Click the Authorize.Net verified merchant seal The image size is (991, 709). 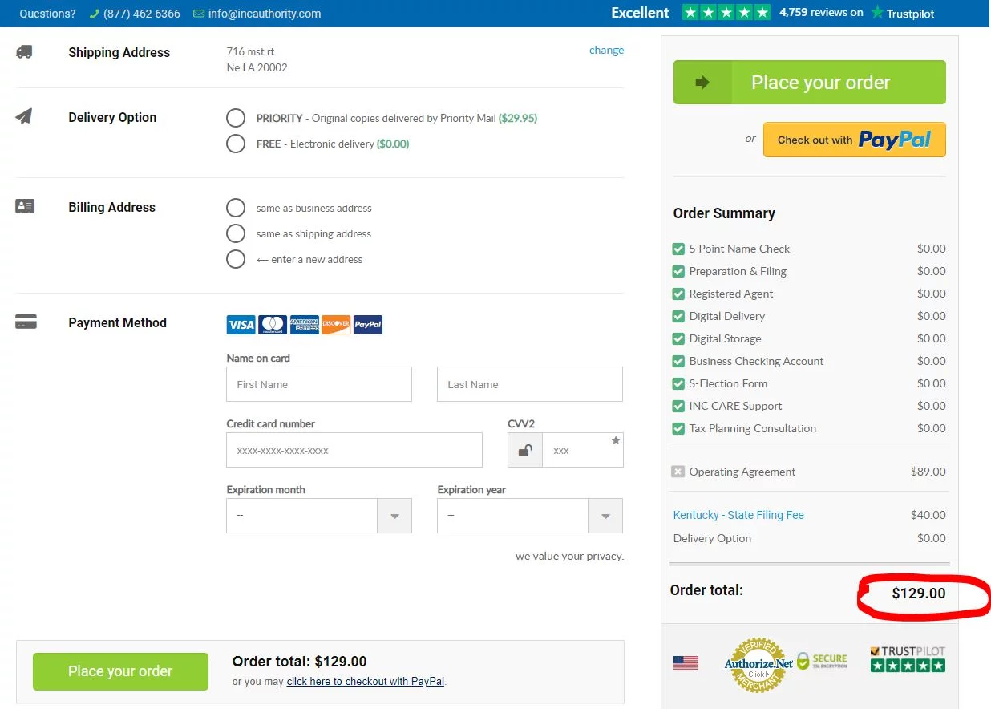click(758, 664)
